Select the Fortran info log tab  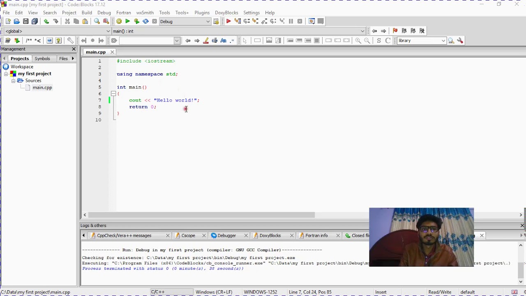click(x=316, y=236)
